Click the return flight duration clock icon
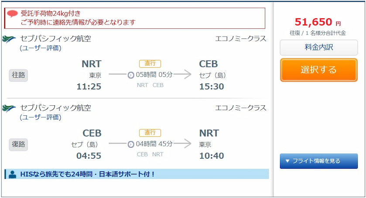This screenshot has width=366, height=198. [131, 144]
